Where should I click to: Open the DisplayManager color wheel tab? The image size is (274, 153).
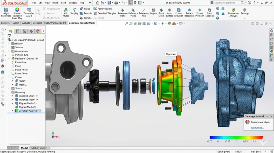[38, 31]
